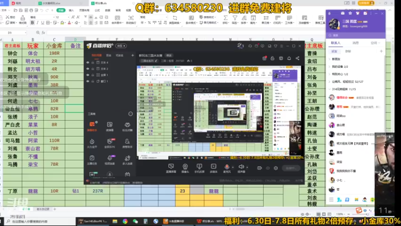
Task: Switch to the 数据 ribbon tab
Action: 108,10
